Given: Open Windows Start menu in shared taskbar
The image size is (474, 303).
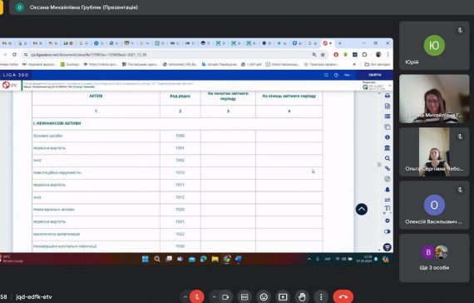Looking at the screenshot, I should (146, 259).
